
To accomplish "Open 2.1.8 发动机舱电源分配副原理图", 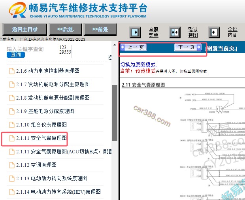I will tap(53, 98).
